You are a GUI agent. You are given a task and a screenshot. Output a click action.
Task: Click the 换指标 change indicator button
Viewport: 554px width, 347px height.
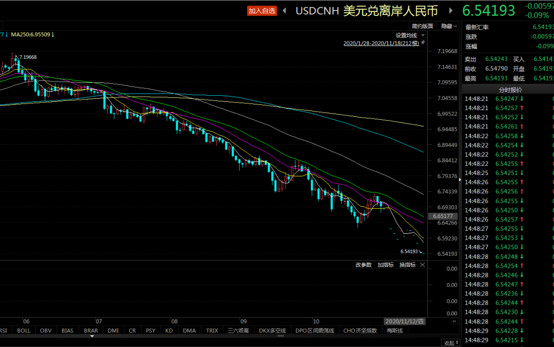pyautogui.click(x=407, y=265)
